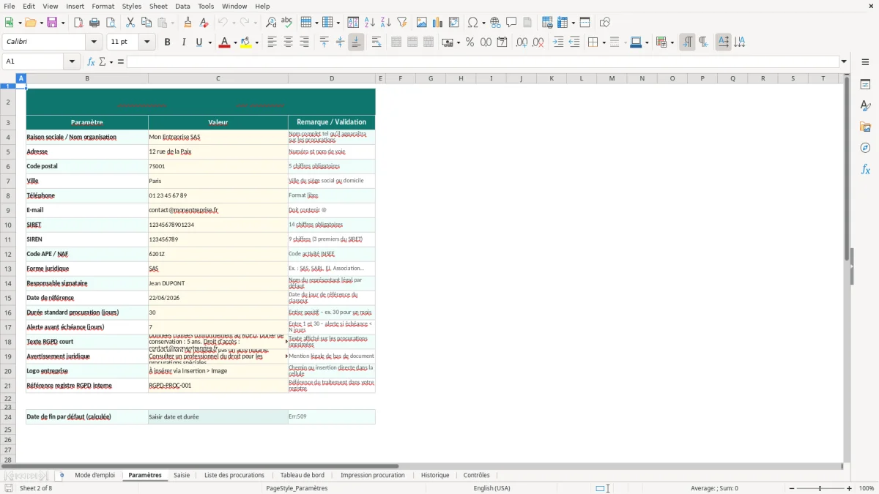Insert a special character (Omega)

[x=472, y=23]
